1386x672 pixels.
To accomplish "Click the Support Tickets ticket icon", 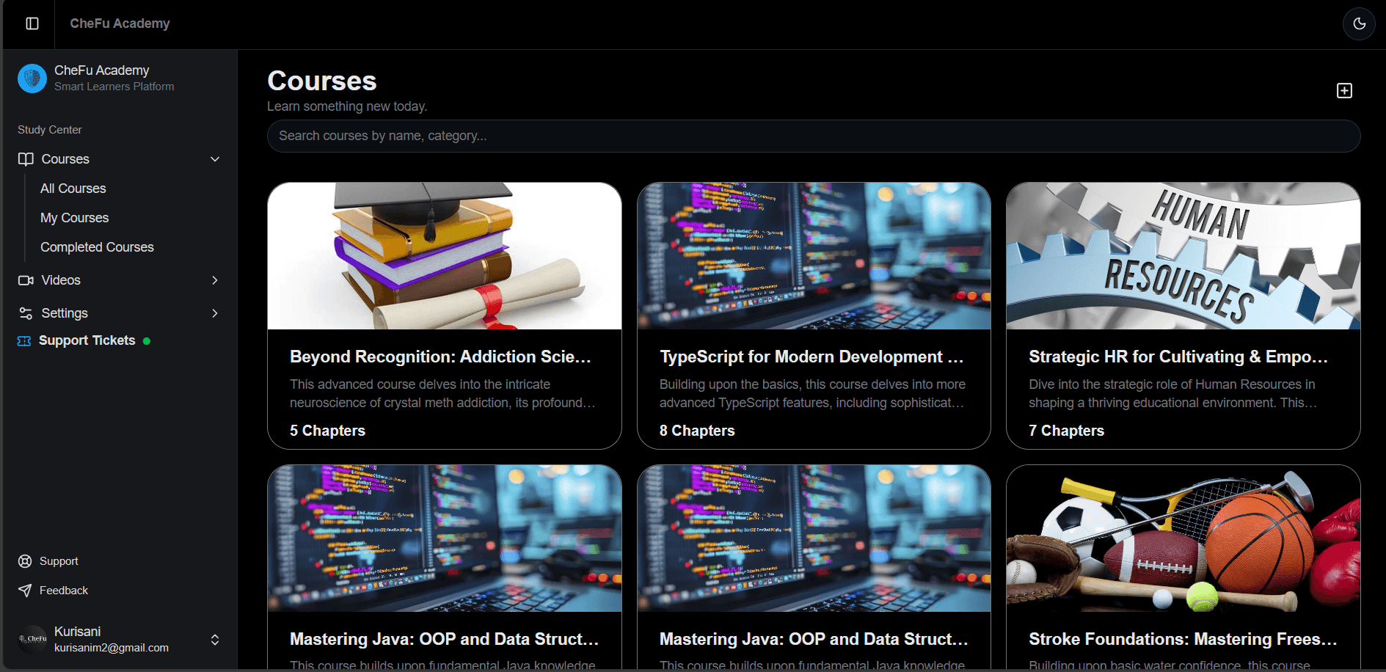I will coord(24,341).
